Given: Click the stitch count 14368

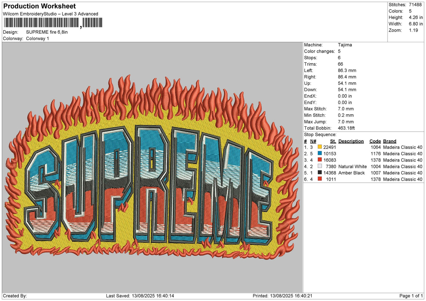Looking at the screenshot, I should pos(330,173).
